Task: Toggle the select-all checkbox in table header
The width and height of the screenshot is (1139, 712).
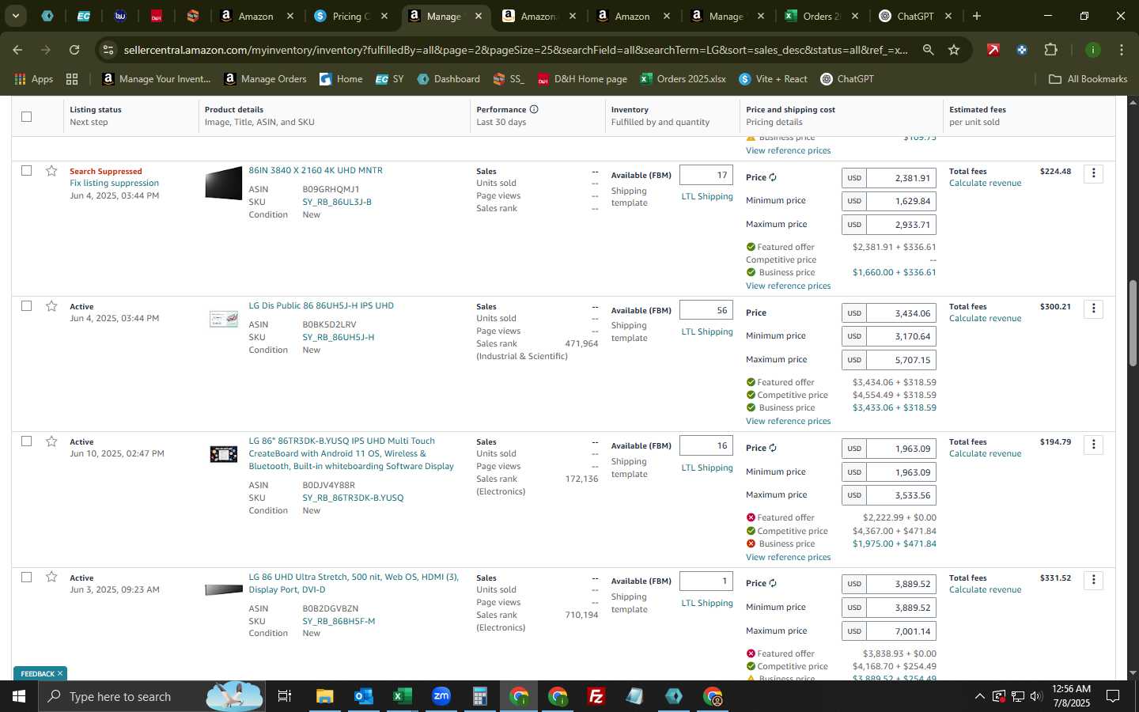Action: [26, 116]
